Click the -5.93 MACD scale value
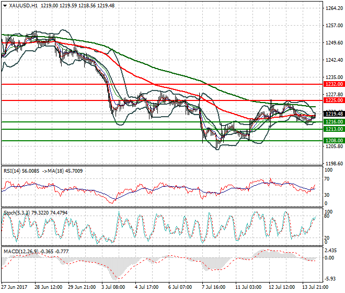This screenshot has width=345, height=293. click(330, 279)
